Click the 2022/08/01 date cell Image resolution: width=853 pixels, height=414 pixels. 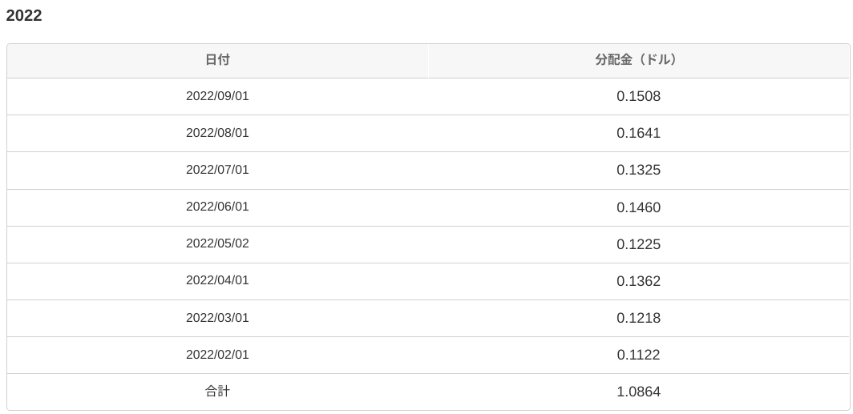[217, 133]
